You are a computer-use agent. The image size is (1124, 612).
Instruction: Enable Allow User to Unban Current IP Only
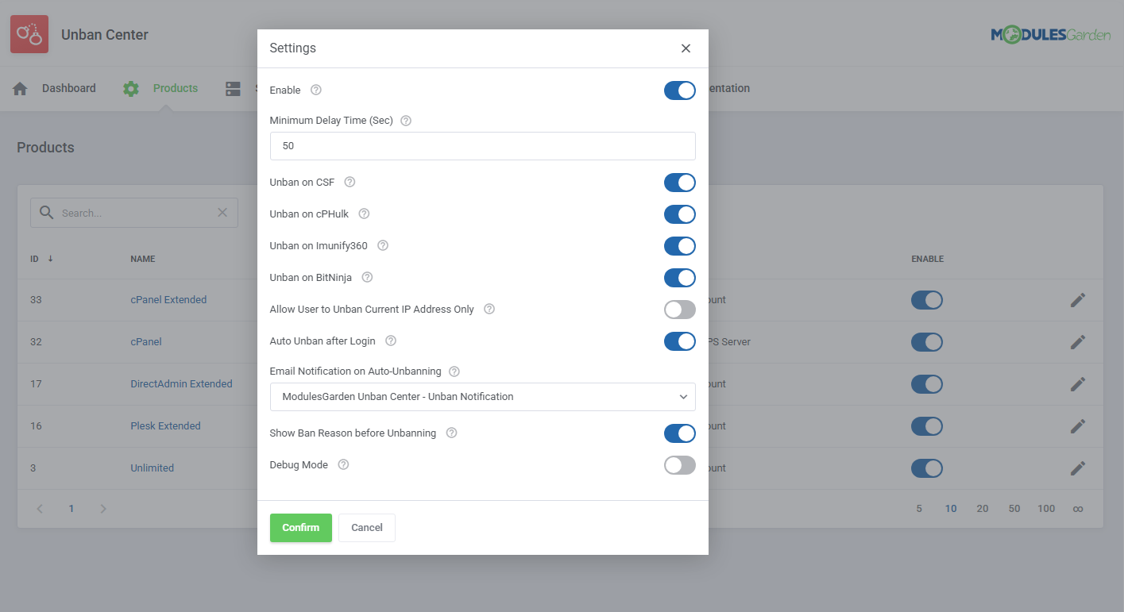[680, 310]
